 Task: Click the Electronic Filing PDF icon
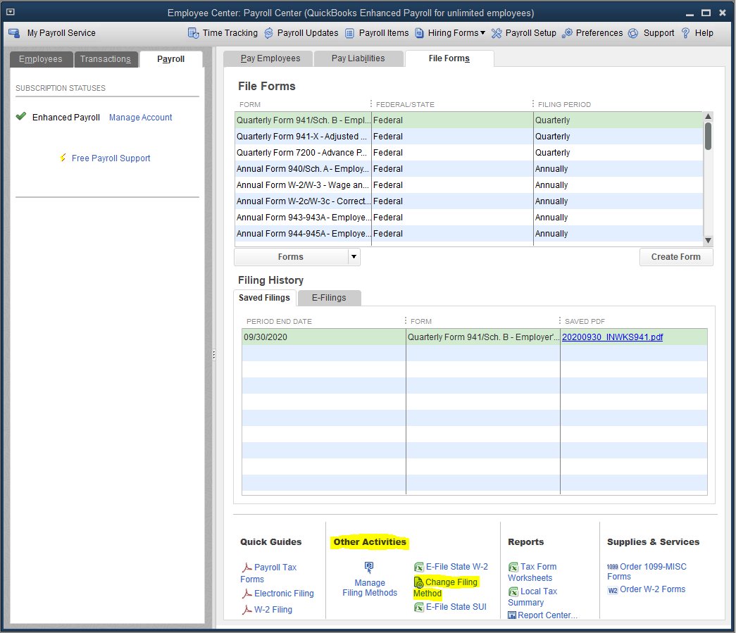pos(247,594)
